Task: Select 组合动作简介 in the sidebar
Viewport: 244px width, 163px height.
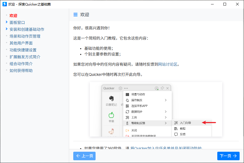Action: click(x=21, y=63)
